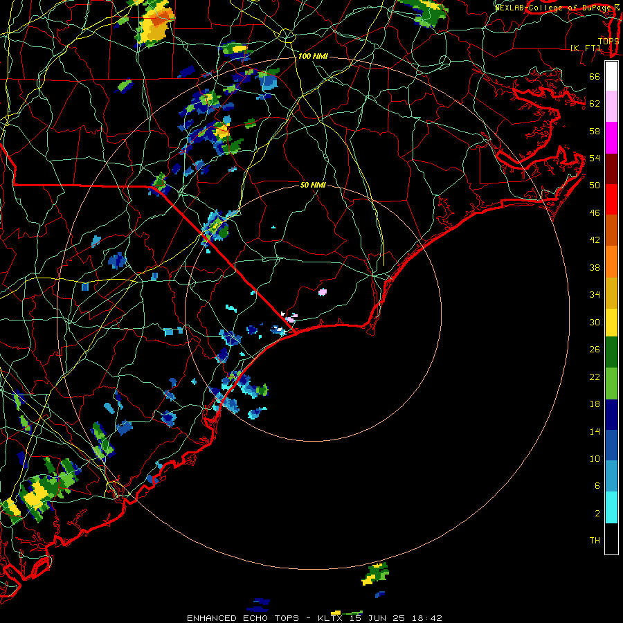623x623 pixels.
Task: Click the legend value "50"
Action: (x=595, y=185)
